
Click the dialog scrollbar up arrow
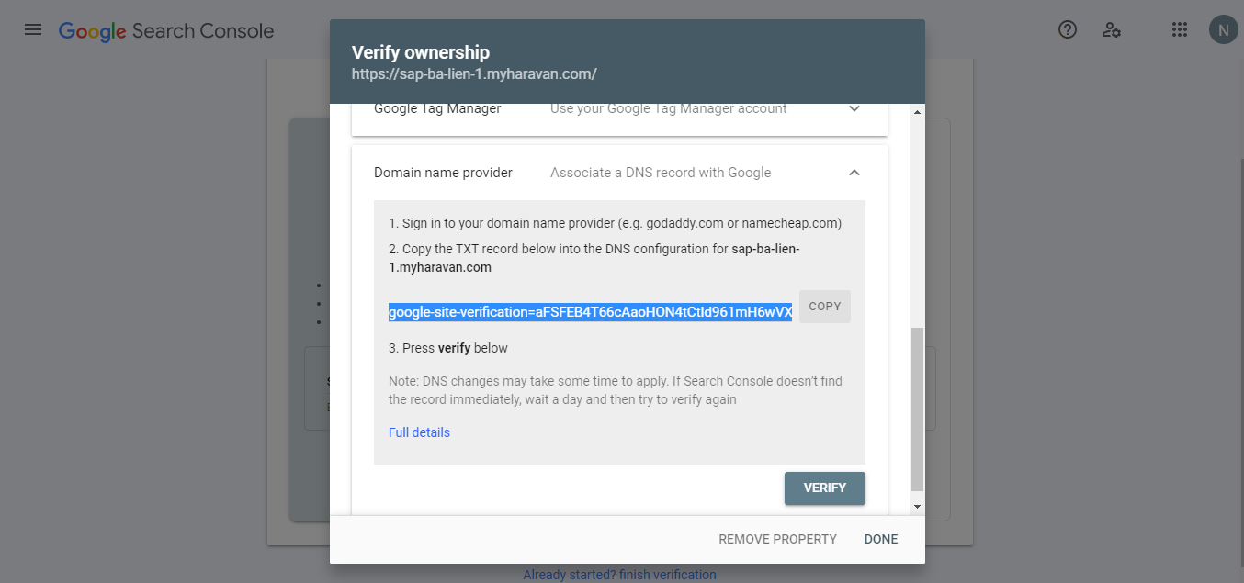[x=917, y=113]
